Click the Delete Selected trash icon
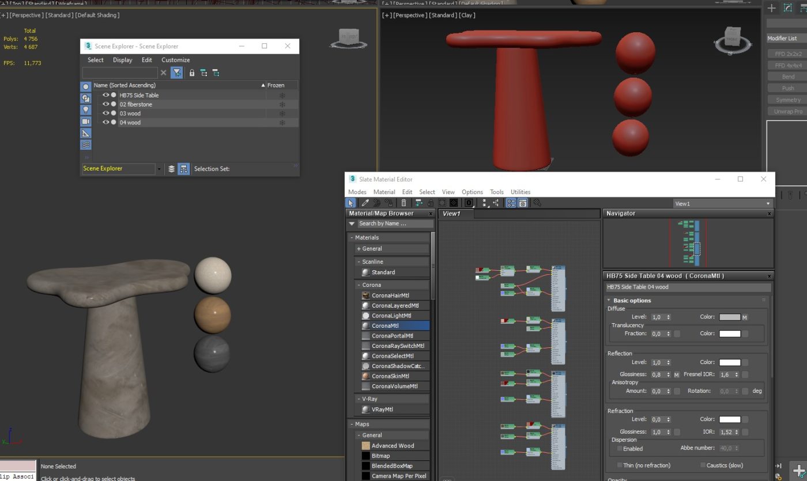Image resolution: width=807 pixels, height=481 pixels. pos(403,203)
